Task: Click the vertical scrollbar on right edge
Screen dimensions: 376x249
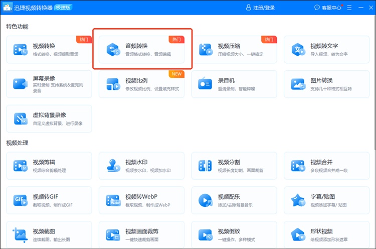Action: pos(374,83)
